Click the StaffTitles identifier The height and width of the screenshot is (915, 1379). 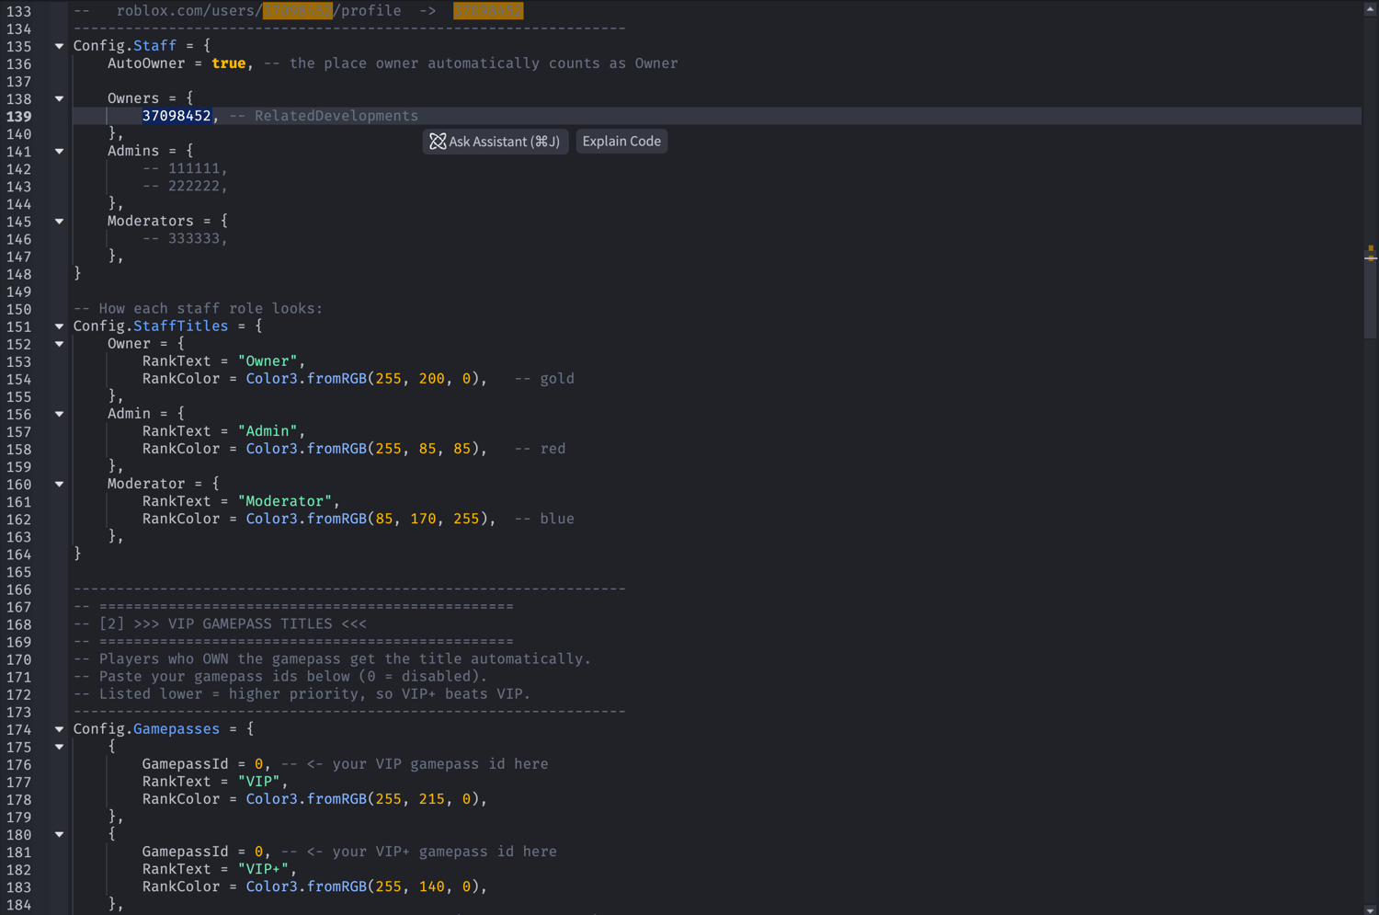pos(180,326)
